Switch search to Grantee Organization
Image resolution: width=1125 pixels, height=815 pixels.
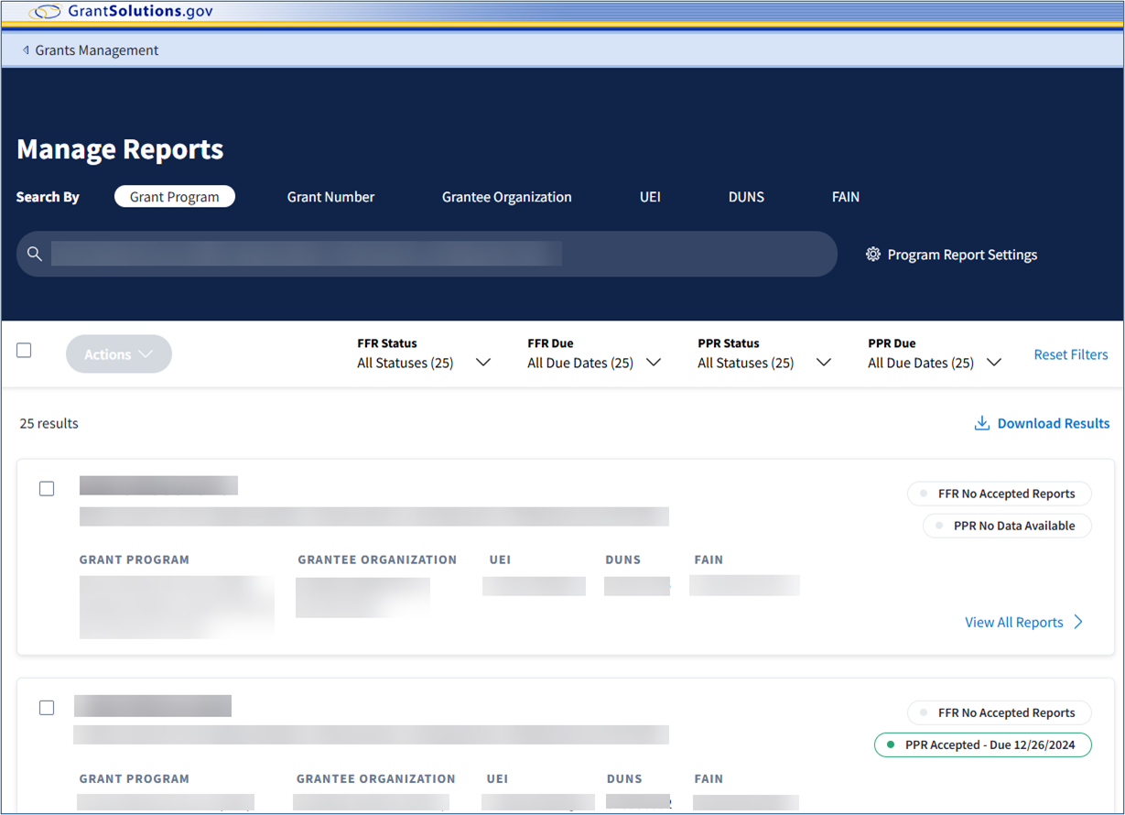coord(506,197)
